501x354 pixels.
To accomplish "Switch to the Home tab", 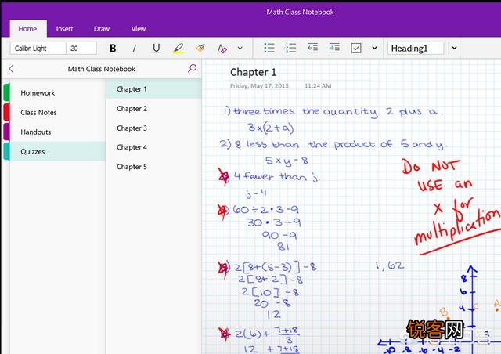I will click(28, 29).
